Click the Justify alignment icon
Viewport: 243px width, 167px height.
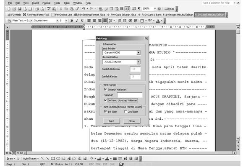(x=105, y=21)
